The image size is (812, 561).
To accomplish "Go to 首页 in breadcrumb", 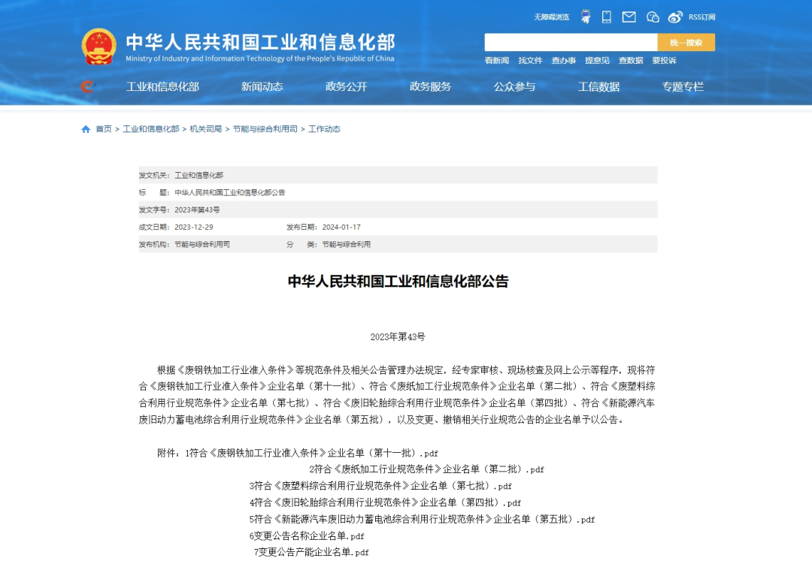I will (x=104, y=129).
